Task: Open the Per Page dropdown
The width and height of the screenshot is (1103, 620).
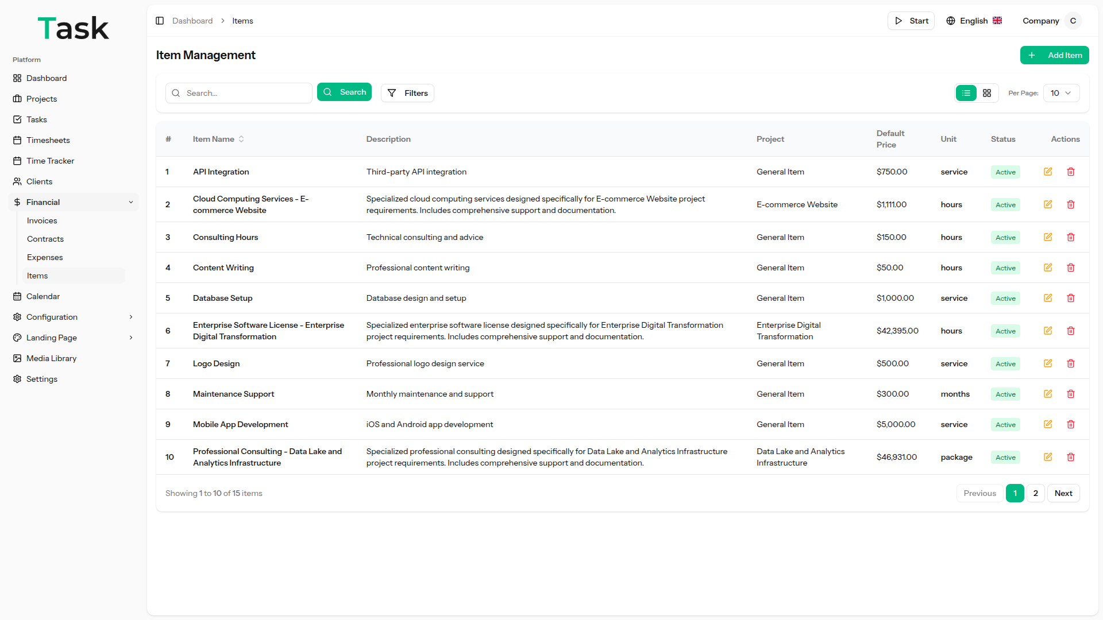Action: [x=1060, y=93]
